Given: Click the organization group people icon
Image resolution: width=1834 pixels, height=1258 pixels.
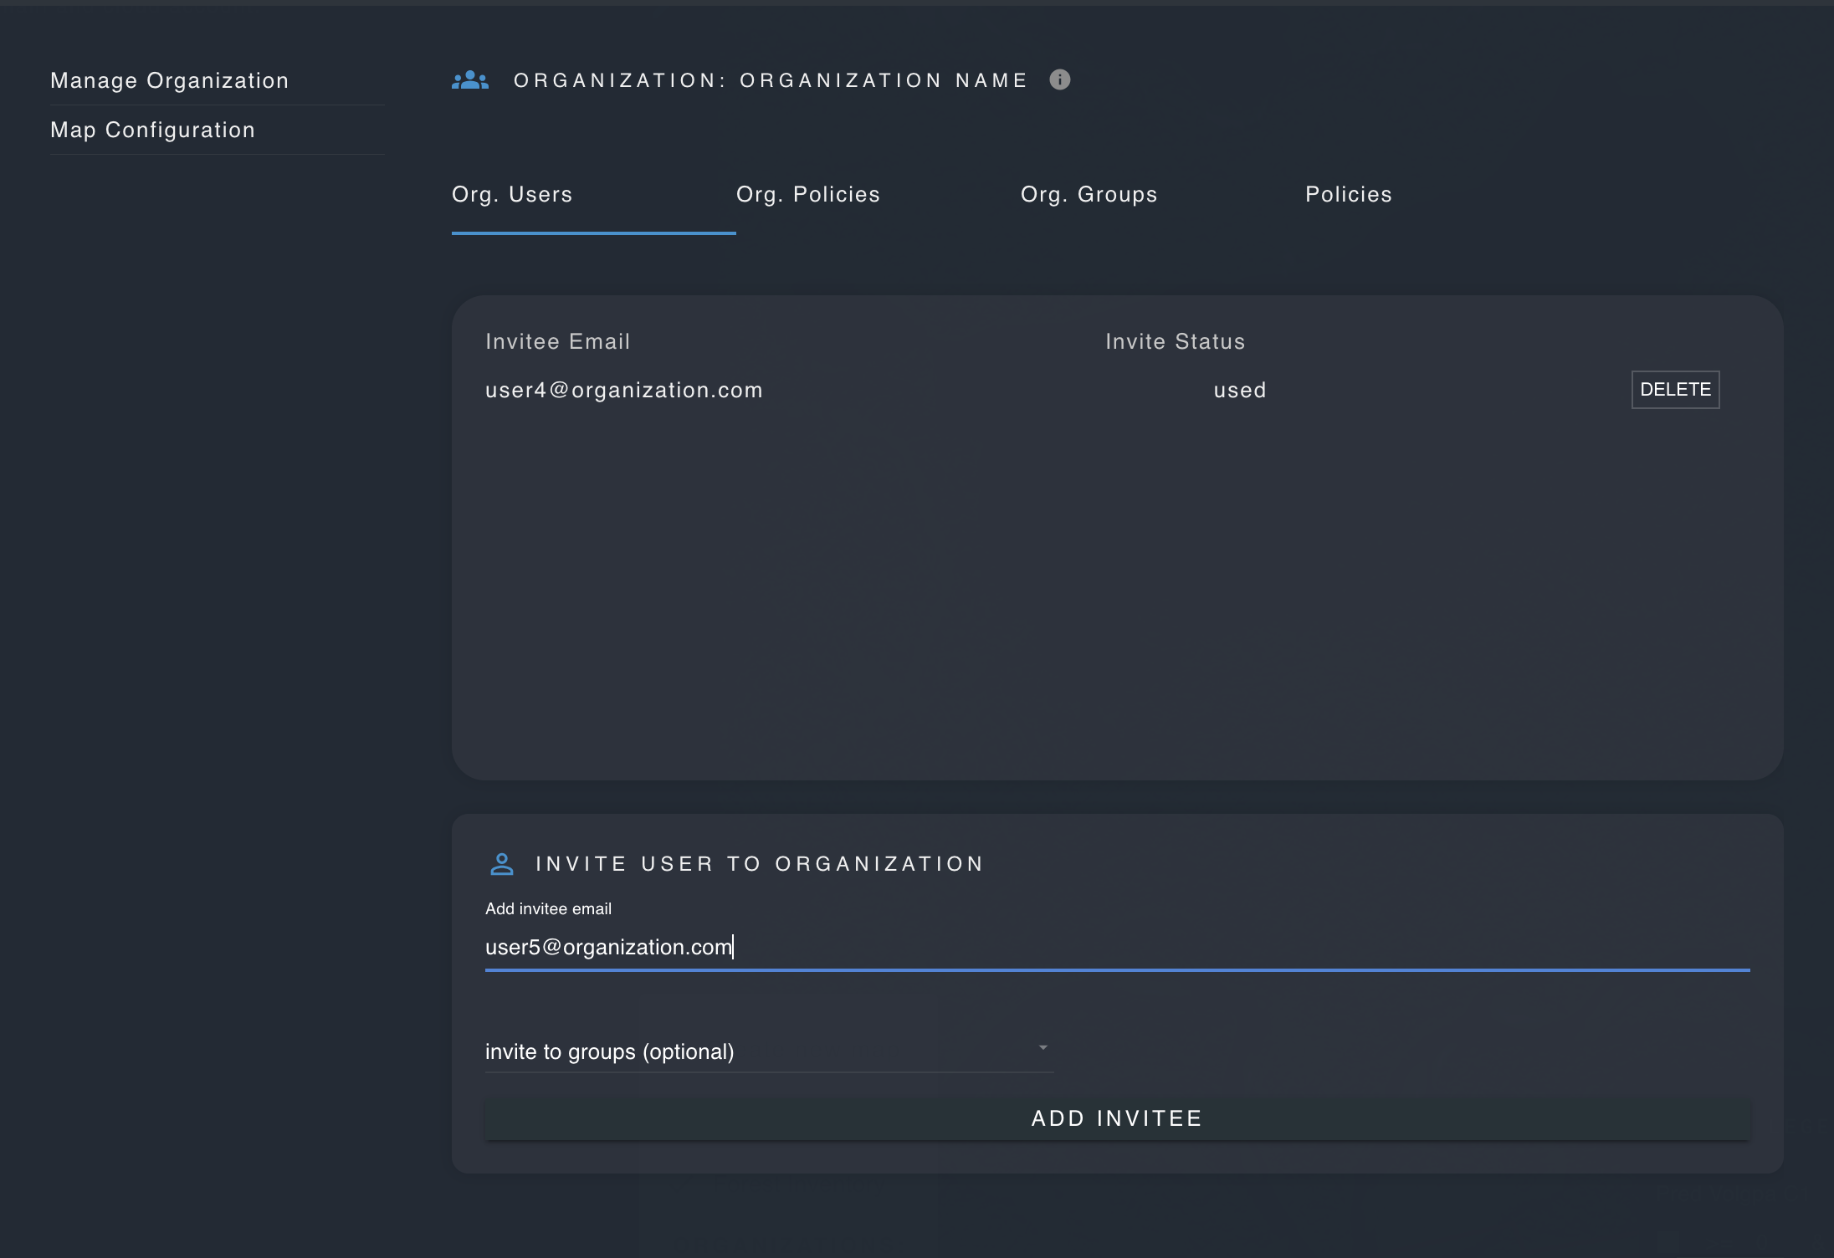Looking at the screenshot, I should click(470, 80).
